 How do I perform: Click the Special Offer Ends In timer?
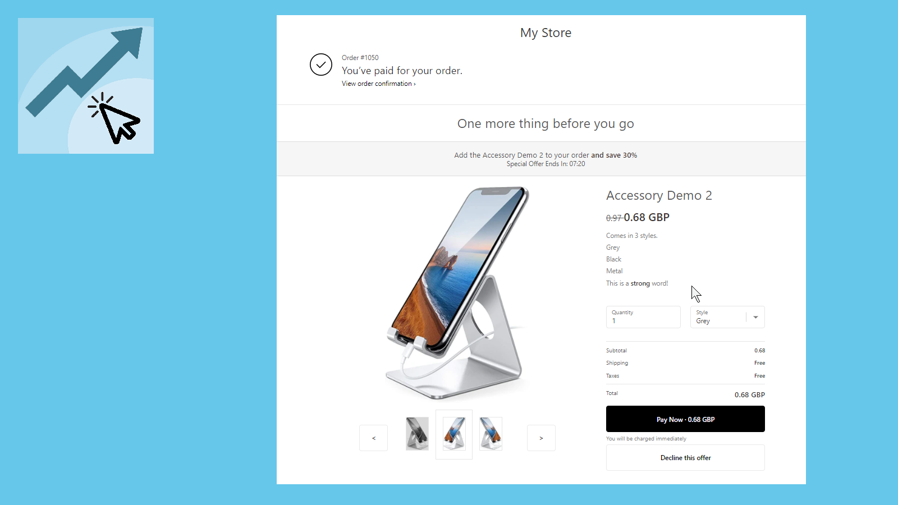click(x=546, y=164)
